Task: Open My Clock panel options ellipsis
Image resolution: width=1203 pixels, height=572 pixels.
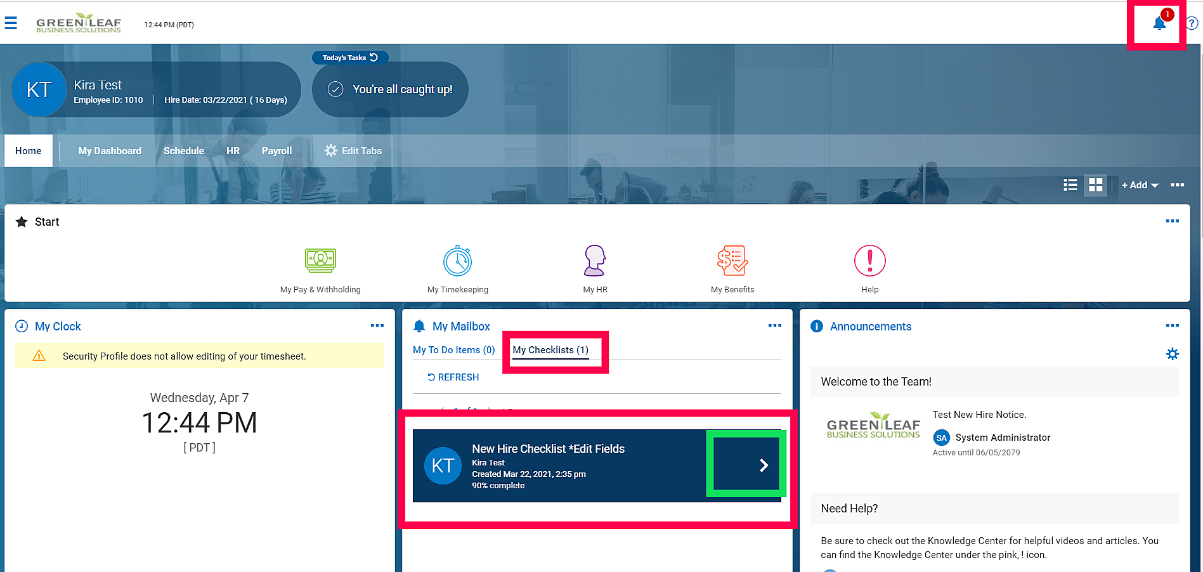Action: coord(377,326)
